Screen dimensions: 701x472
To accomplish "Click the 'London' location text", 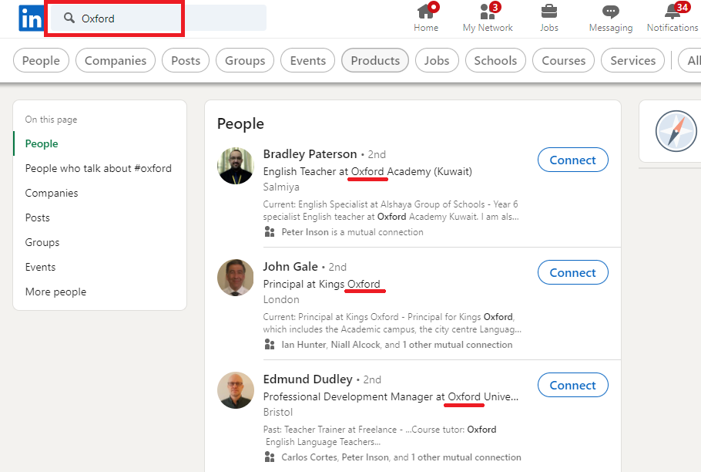I will tap(281, 299).
